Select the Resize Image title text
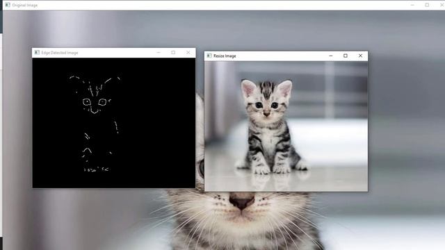445x250 pixels. coord(225,56)
